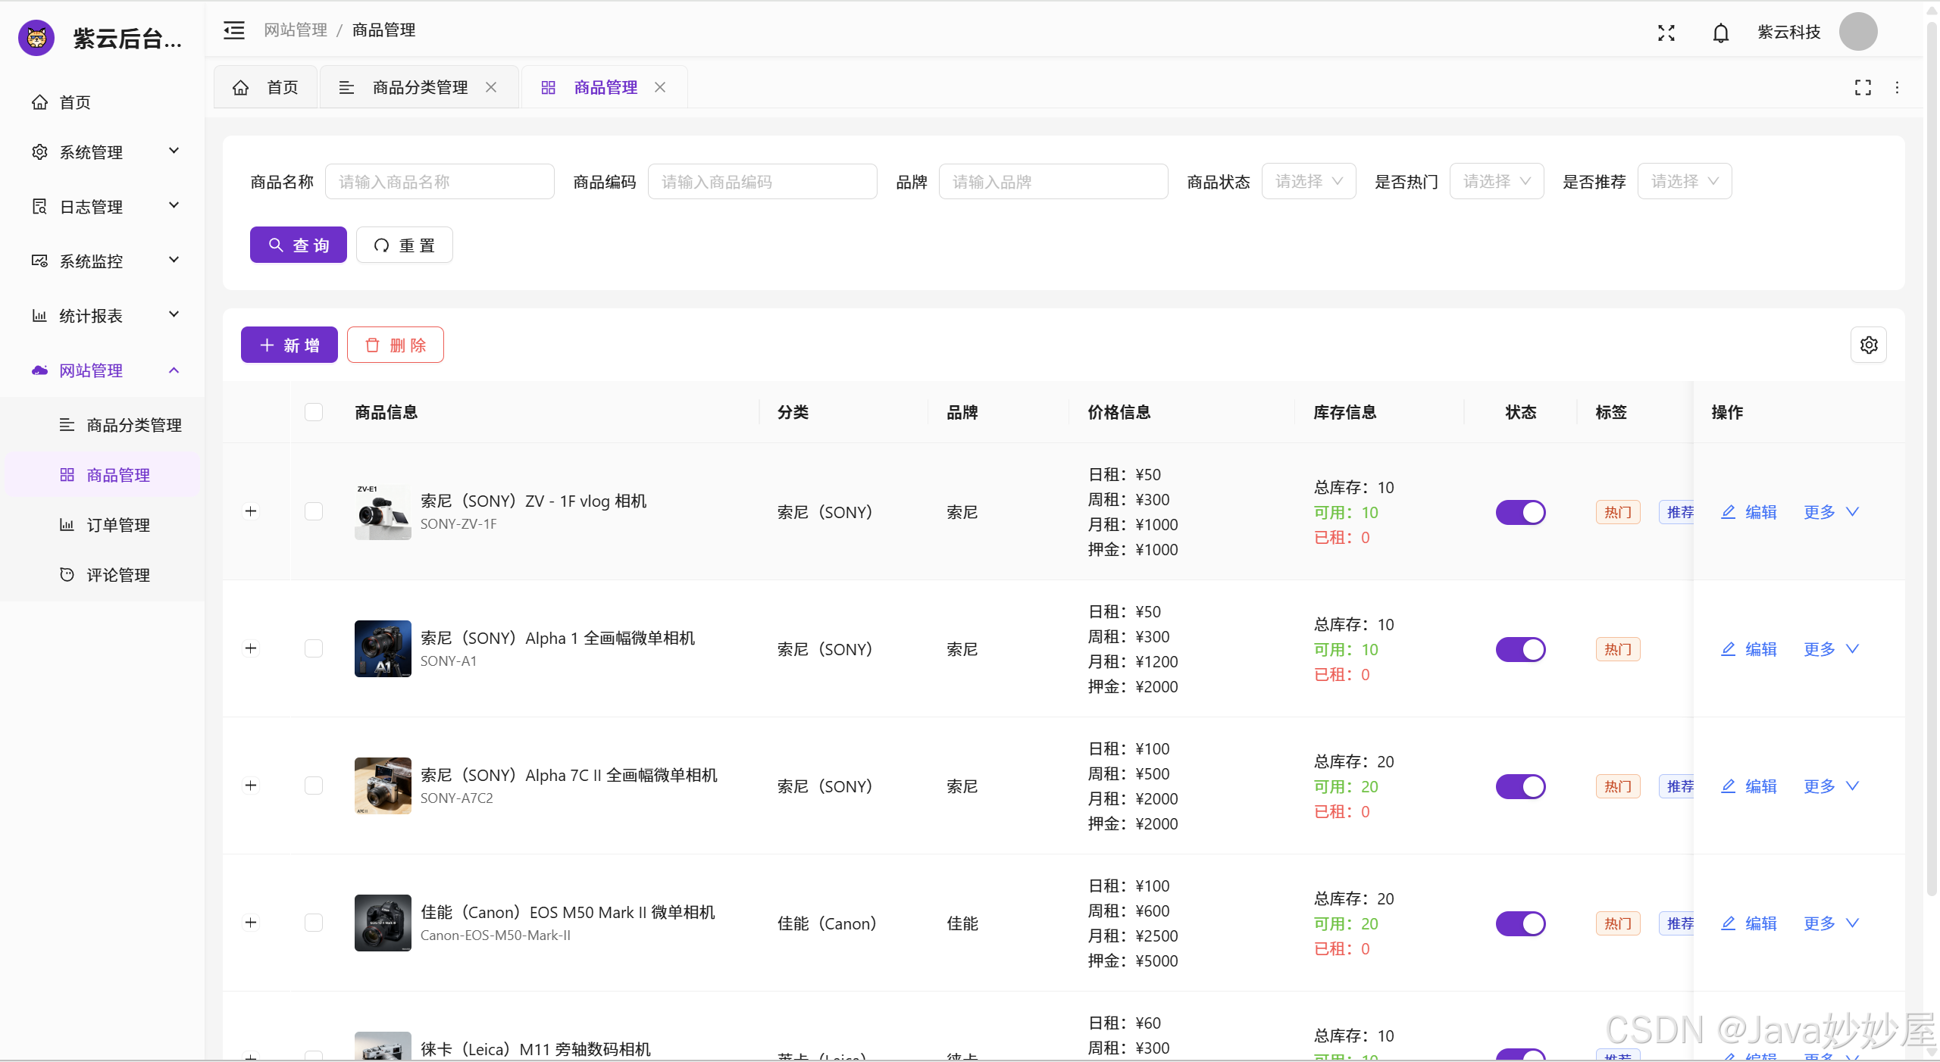Expand row details for SONY Alpha 1
The image size is (1940, 1062).
(x=251, y=648)
